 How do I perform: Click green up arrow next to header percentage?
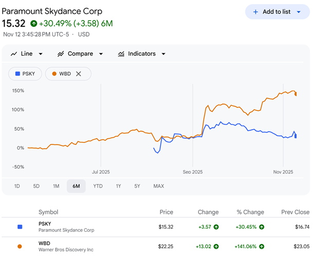pos(34,23)
